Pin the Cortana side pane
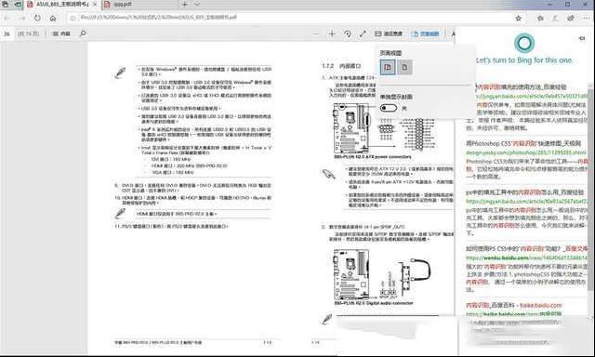Image resolution: width=595 pixels, height=357 pixels. tap(582, 38)
